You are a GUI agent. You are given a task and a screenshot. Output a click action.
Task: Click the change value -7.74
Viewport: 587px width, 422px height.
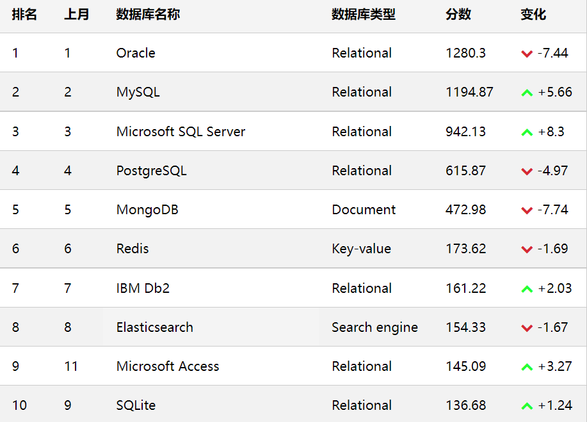coord(553,210)
